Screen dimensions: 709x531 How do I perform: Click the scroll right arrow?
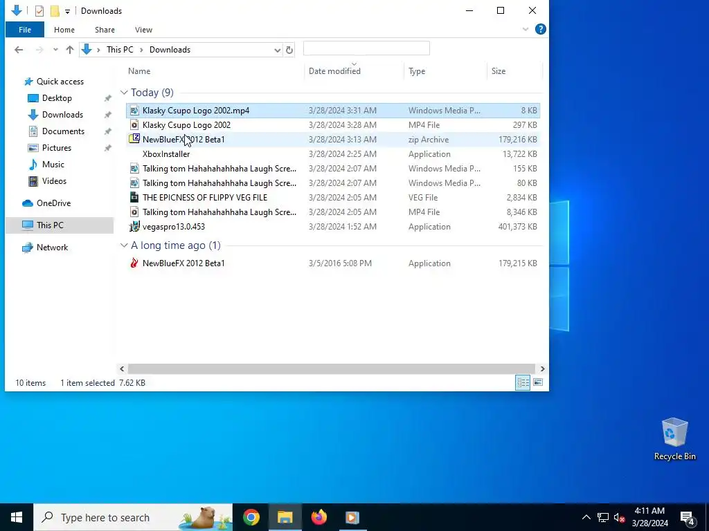pyautogui.click(x=542, y=369)
